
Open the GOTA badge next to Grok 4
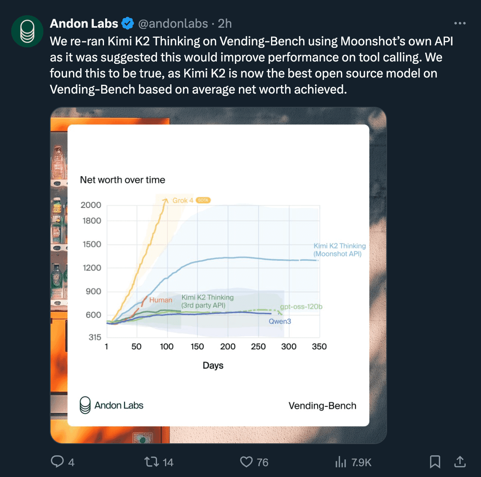pos(204,200)
